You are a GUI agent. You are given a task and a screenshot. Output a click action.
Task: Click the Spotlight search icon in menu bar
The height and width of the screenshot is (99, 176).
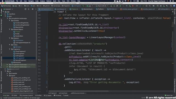[x=167, y=1]
